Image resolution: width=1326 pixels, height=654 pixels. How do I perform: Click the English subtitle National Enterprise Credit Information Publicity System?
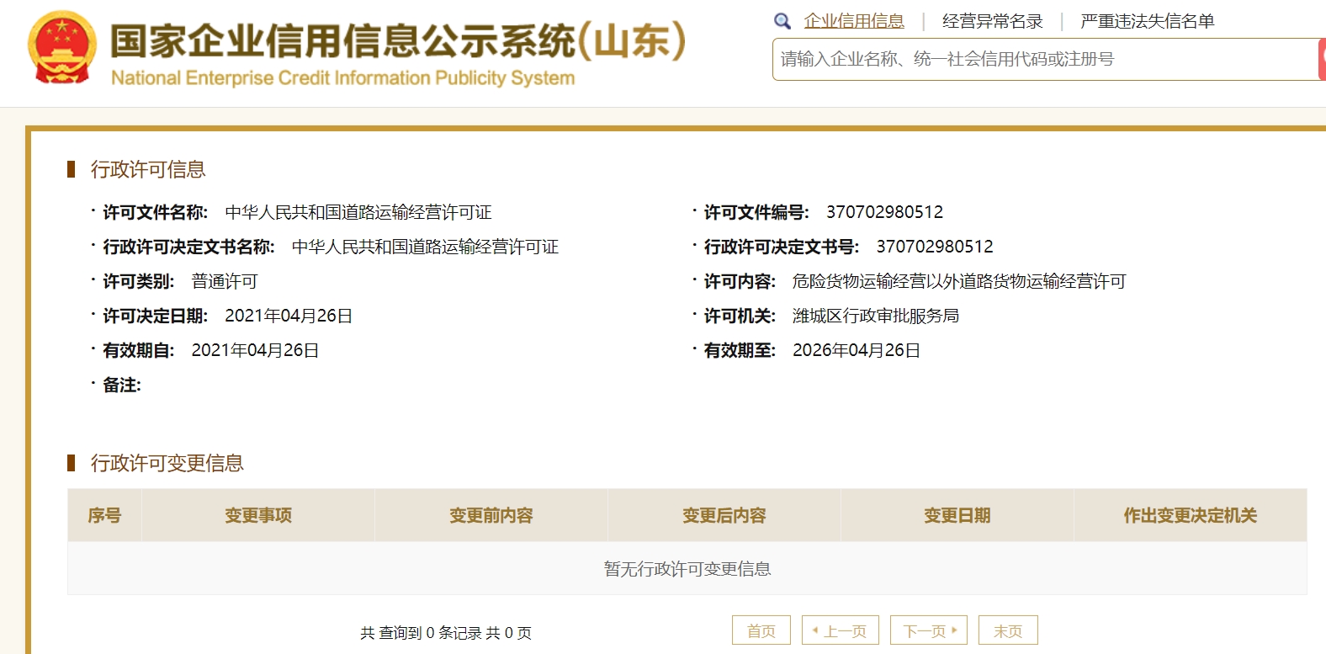[343, 78]
